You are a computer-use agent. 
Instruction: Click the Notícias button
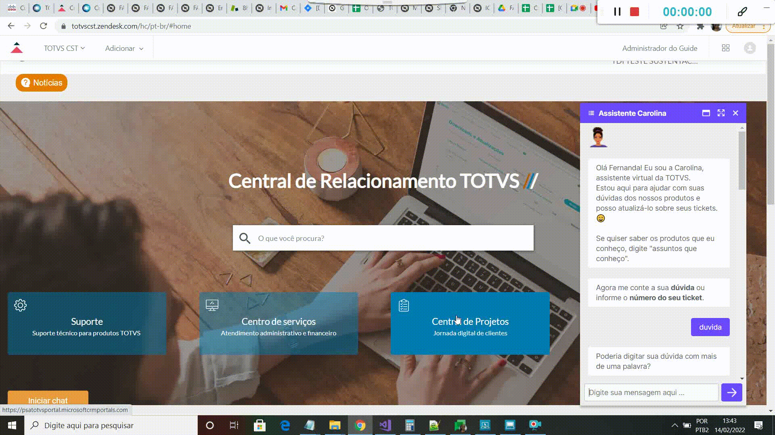42,83
